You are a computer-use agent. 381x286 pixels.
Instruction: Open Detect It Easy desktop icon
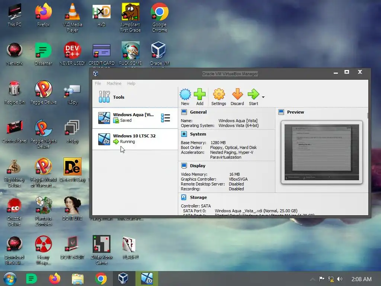click(x=73, y=170)
